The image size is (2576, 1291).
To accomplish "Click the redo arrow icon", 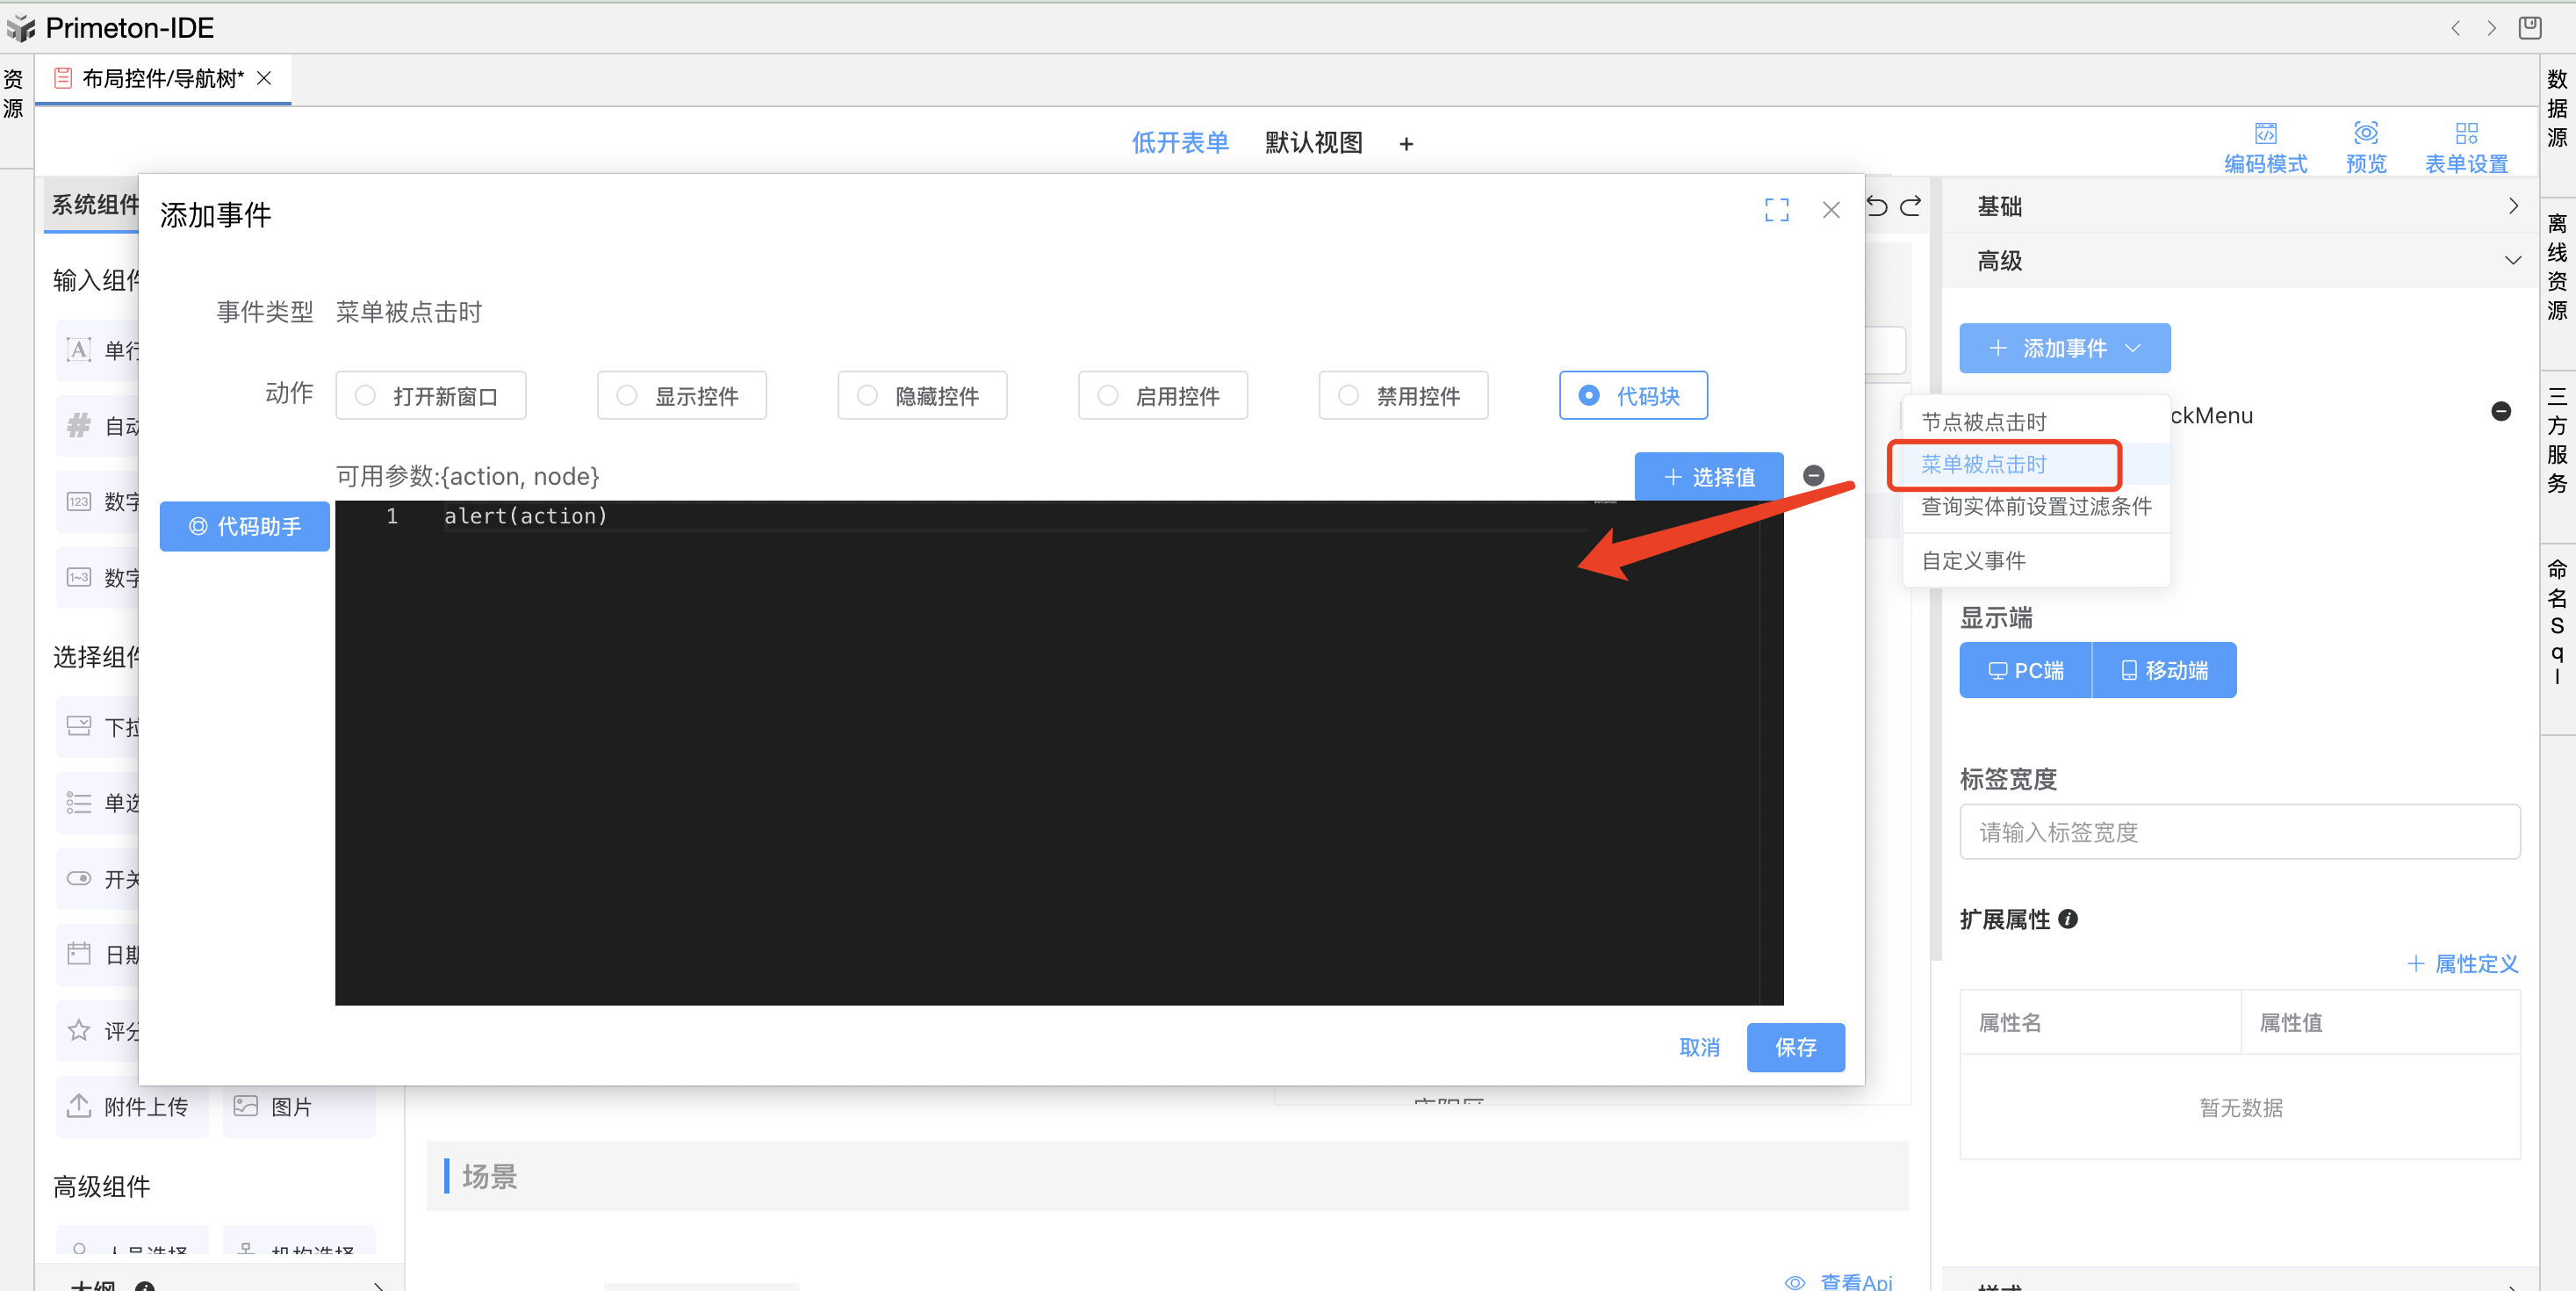I will coord(1911,206).
